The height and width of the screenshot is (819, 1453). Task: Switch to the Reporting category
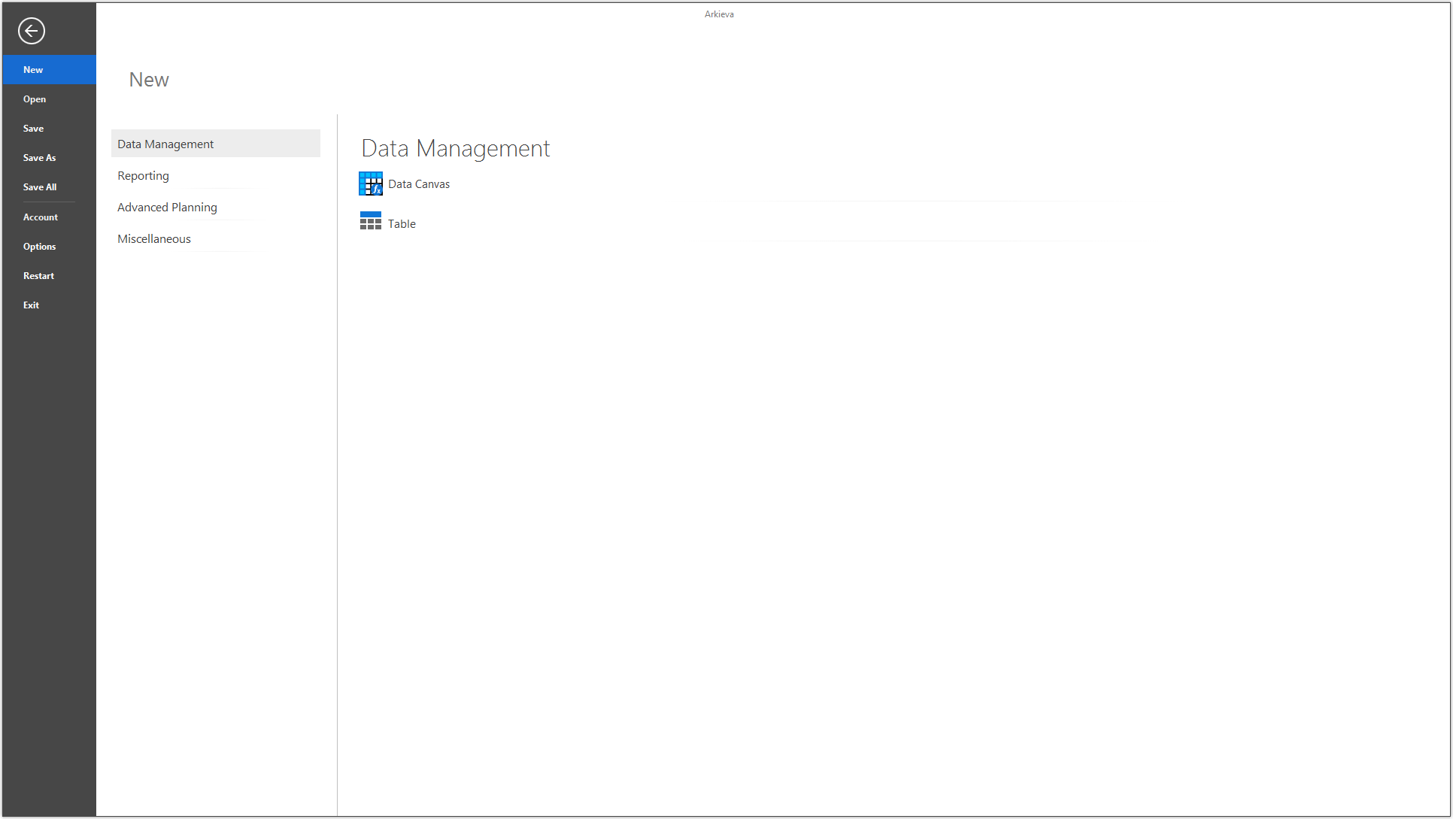tap(216, 175)
